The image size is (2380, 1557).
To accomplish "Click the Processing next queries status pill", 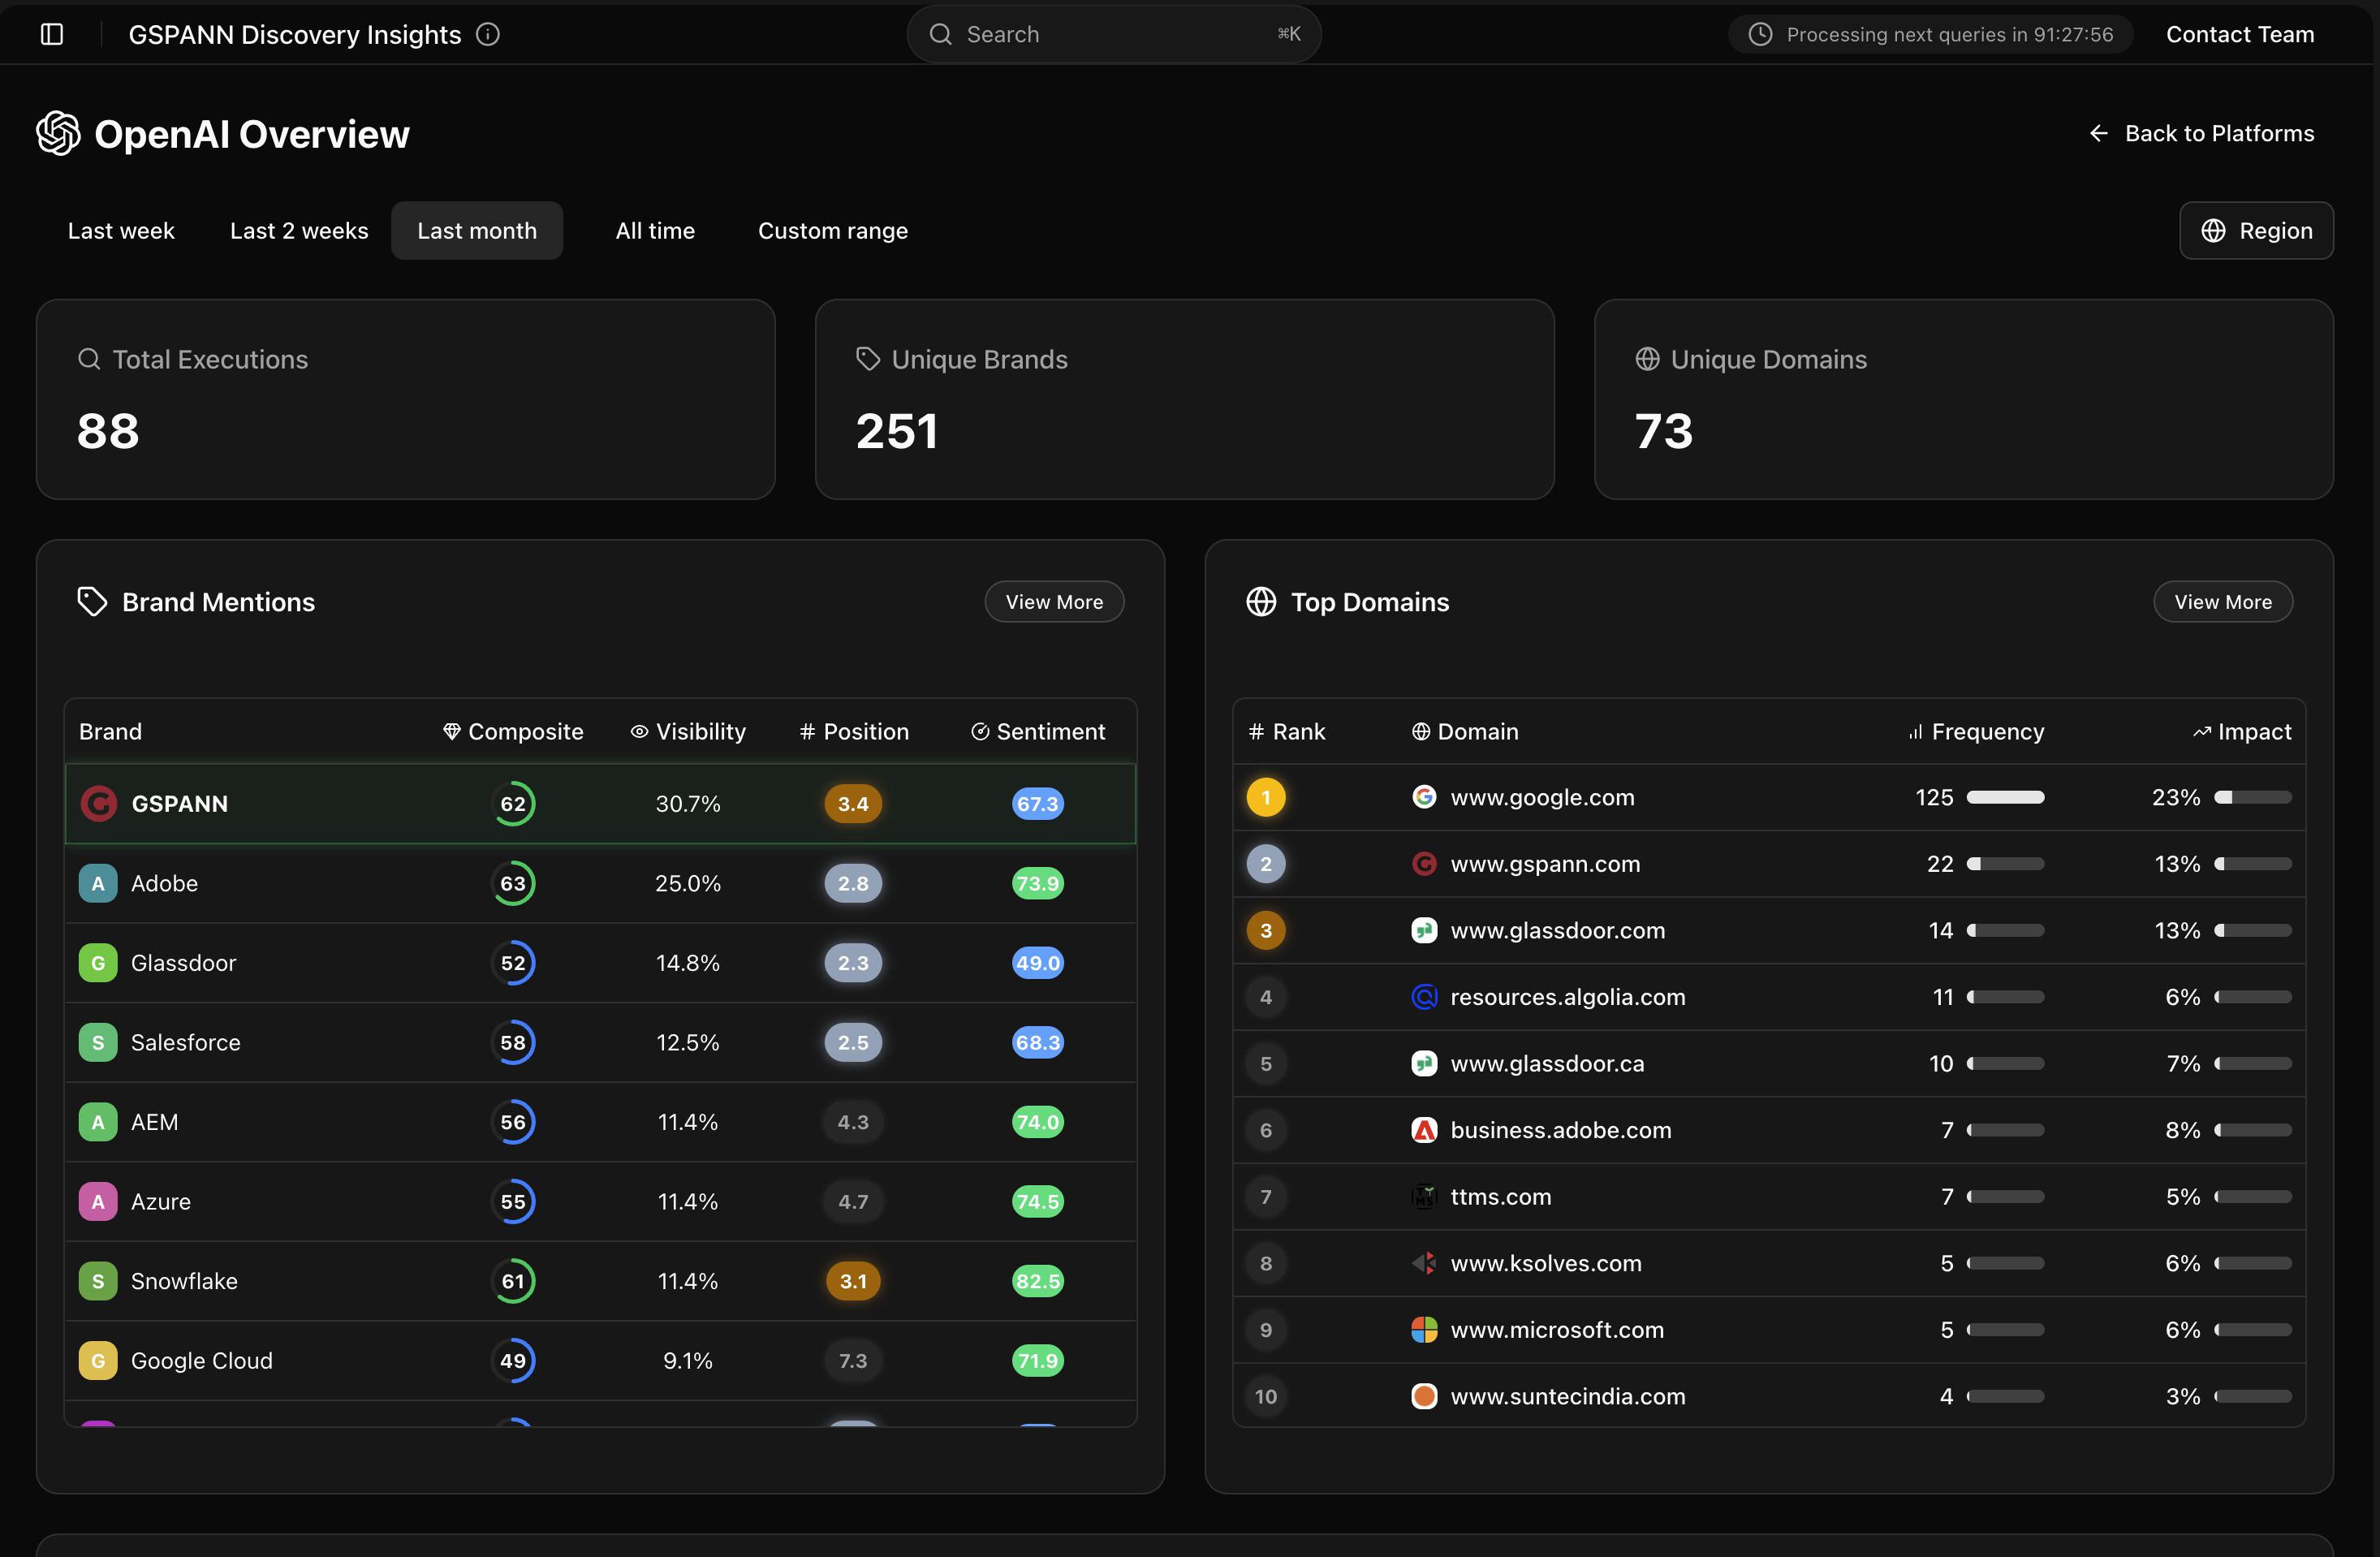I will pyautogui.click(x=1930, y=34).
